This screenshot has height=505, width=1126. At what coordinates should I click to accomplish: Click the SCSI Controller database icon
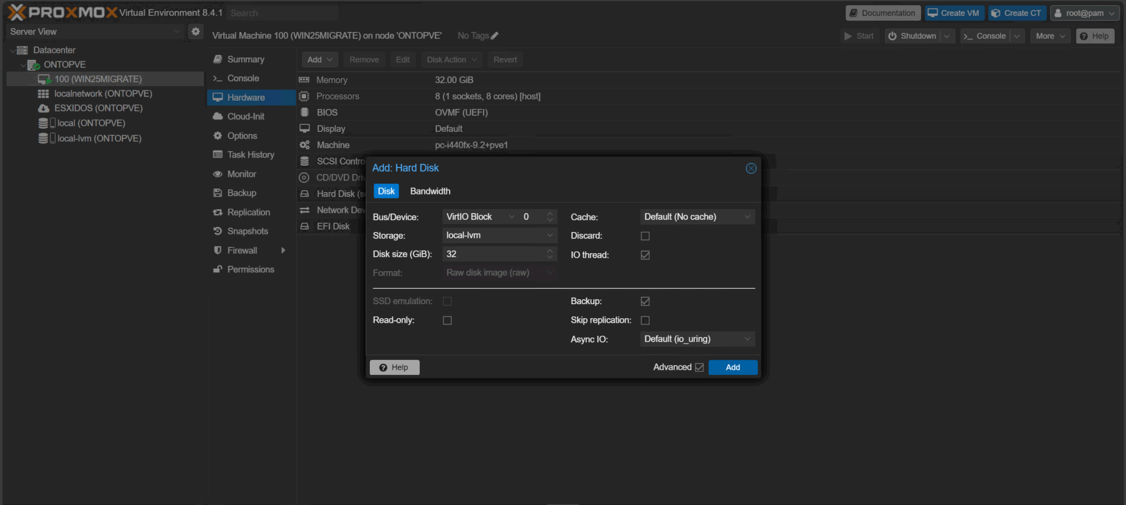tap(304, 161)
